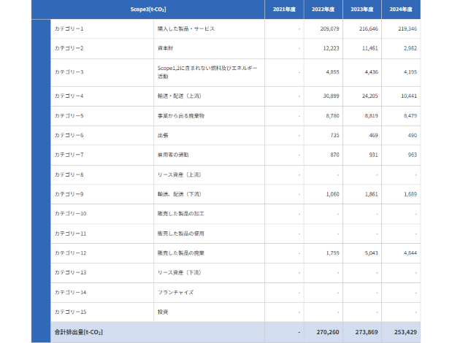Image resolution: width=471 pixels, height=343 pixels.
Task: Click value 8,479 in the table
Action: pos(410,116)
